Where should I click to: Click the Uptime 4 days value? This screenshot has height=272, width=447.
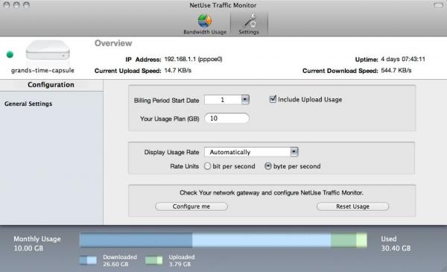(x=403, y=59)
